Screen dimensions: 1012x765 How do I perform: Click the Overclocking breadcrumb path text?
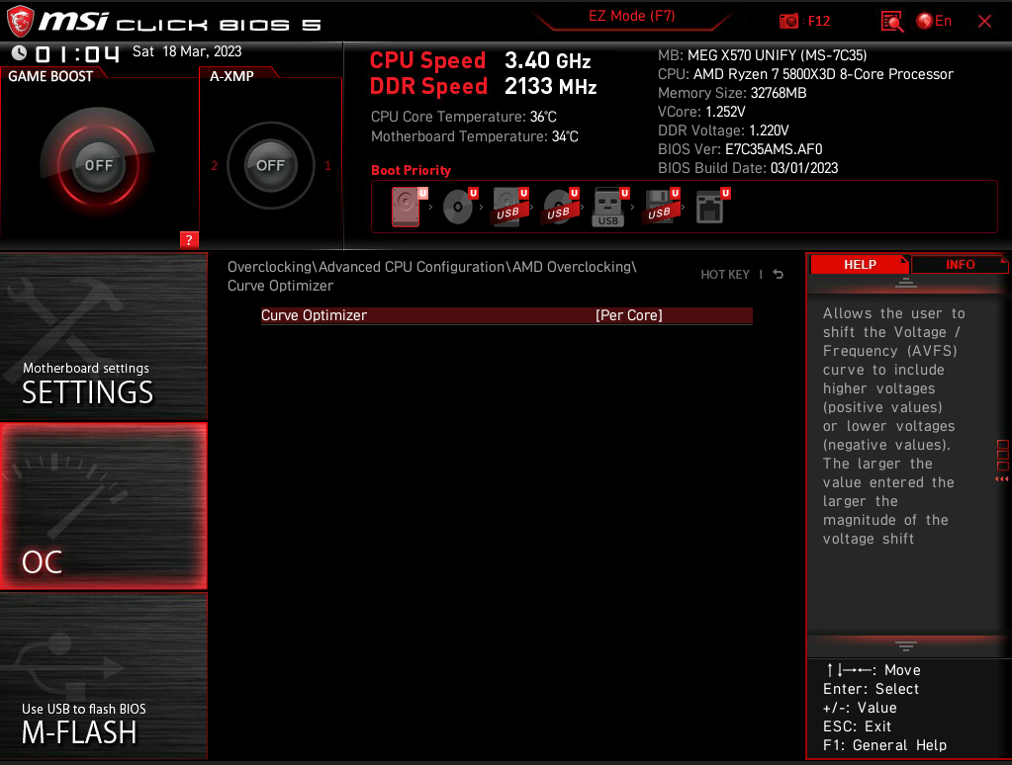click(431, 276)
